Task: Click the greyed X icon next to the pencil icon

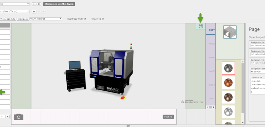Action: coord(44,12)
